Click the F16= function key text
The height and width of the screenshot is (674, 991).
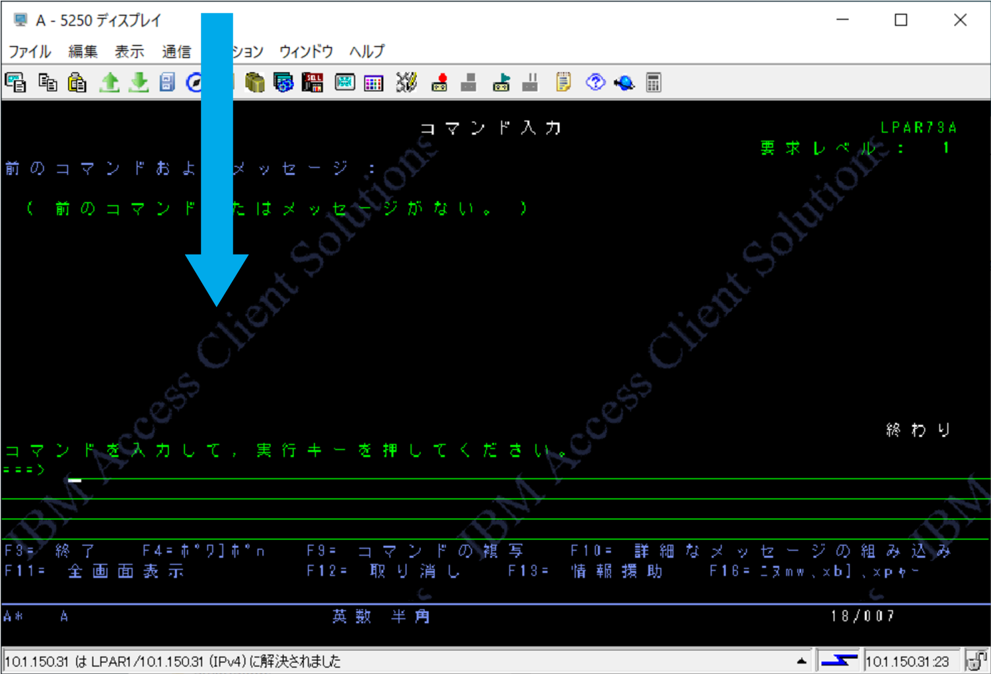pyautogui.click(x=815, y=571)
